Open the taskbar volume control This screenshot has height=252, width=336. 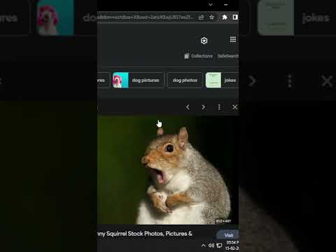point(211,246)
